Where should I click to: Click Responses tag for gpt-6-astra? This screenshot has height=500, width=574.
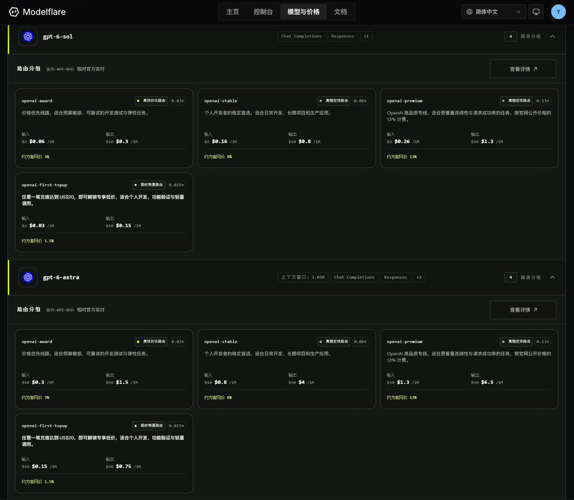(x=395, y=277)
